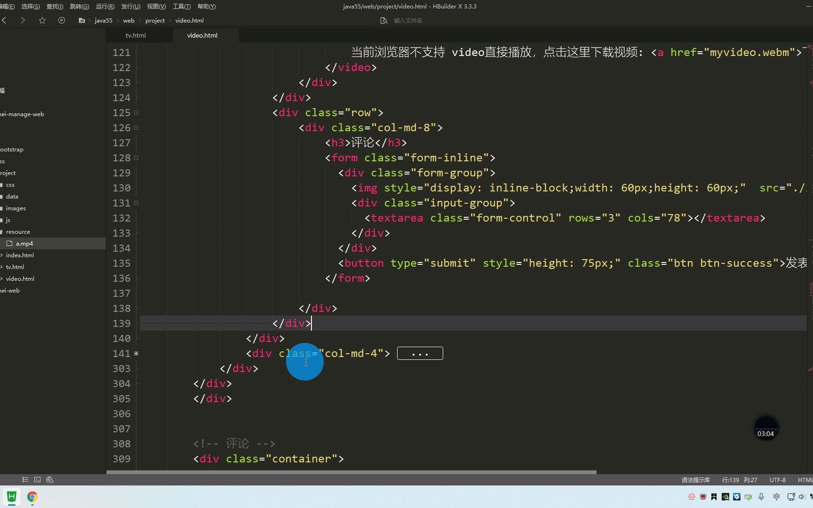Viewport: 813px width, 508px height.
Task: Open the terminal icon in the status bar
Action: 37,479
